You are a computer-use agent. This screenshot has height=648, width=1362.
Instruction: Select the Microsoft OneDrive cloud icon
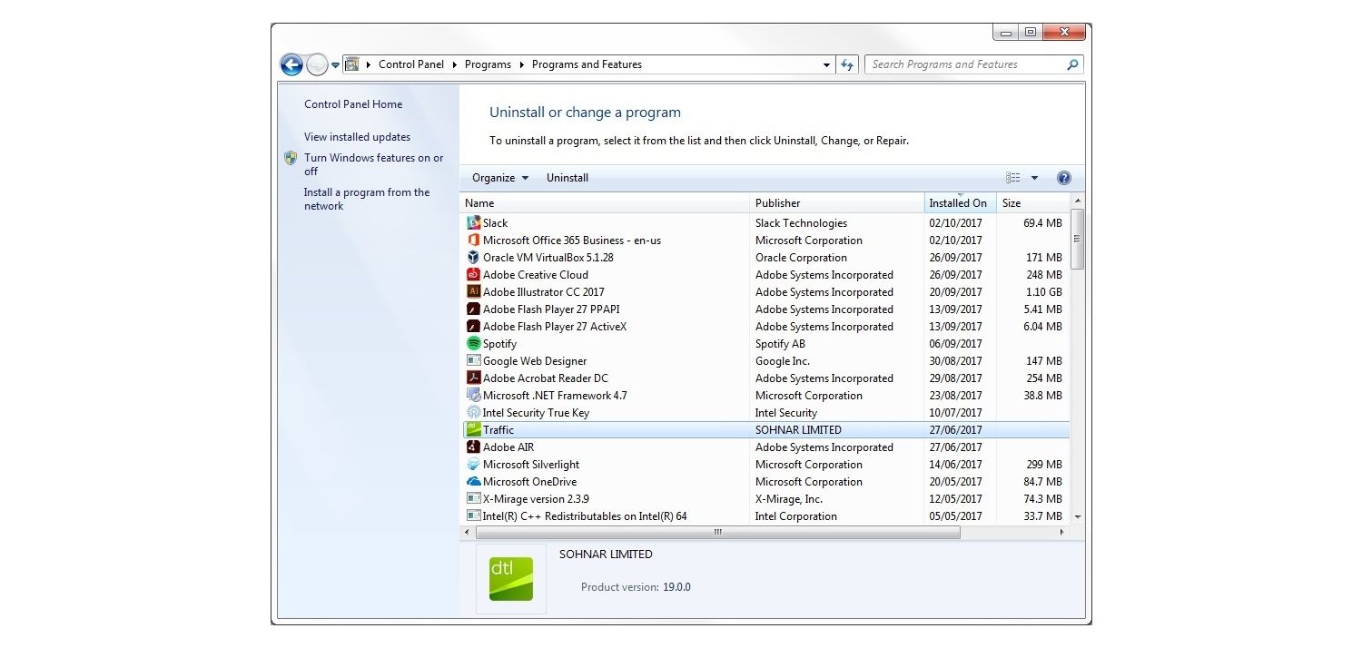[x=474, y=481]
